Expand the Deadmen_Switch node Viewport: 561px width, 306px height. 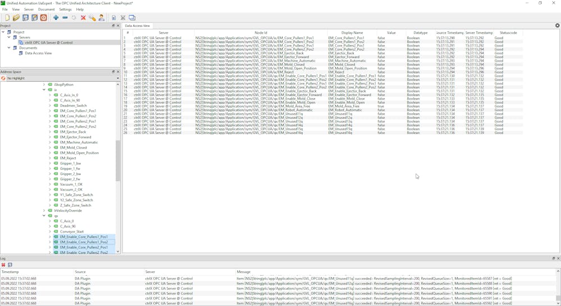coord(50,106)
